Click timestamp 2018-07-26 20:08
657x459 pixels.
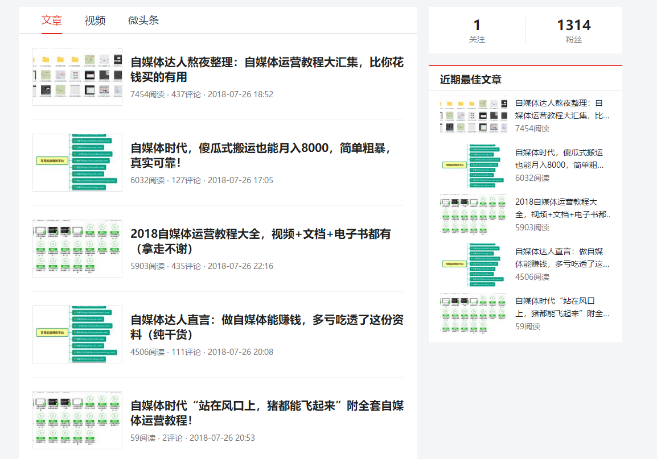pos(240,352)
